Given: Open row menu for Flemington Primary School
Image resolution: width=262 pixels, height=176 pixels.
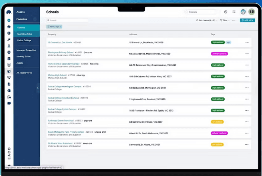Looking at the screenshot, I should pos(247,54).
